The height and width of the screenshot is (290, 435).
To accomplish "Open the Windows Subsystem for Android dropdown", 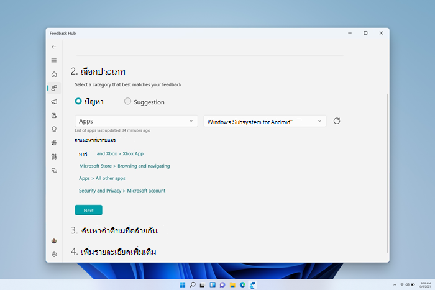I will [x=265, y=121].
